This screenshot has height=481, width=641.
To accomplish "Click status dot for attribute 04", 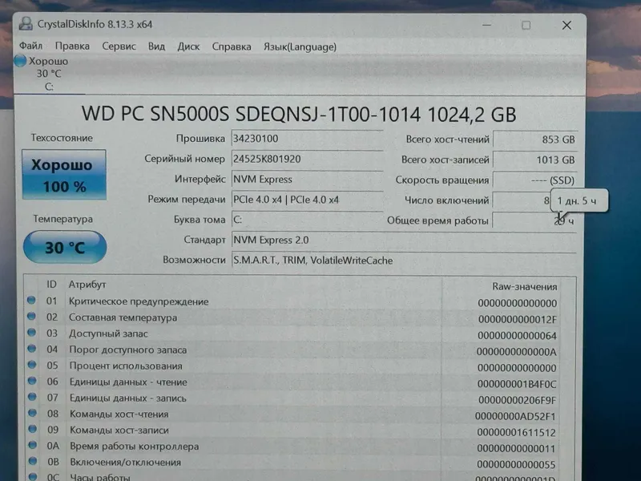I will [32, 349].
